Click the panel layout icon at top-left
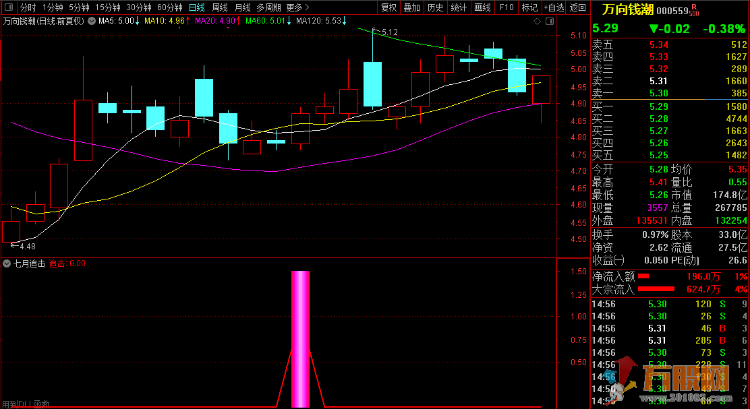750x409 pixels. pyautogui.click(x=9, y=7)
